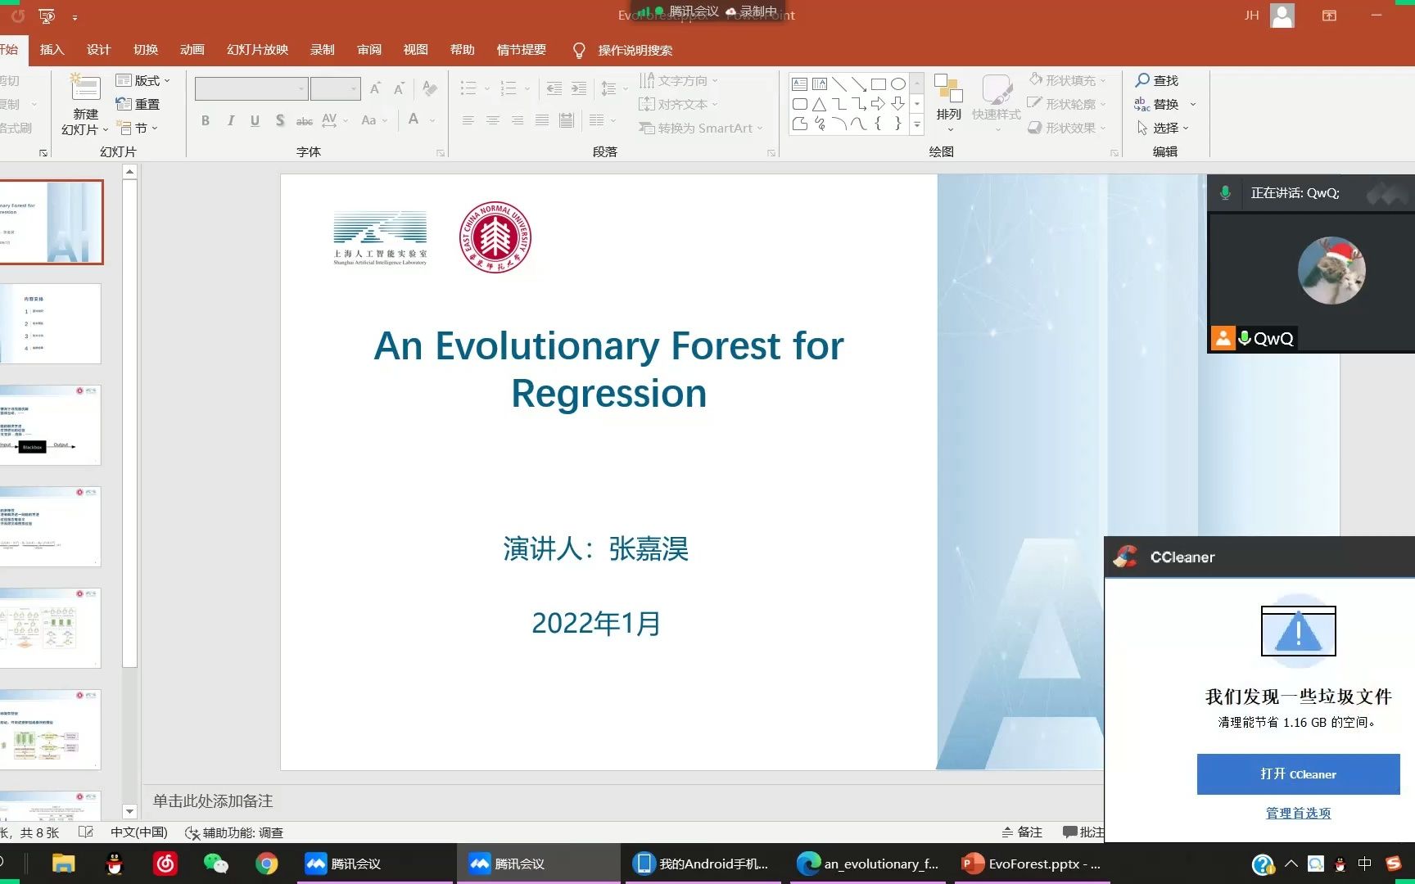Justify text in paragraph group

click(x=542, y=120)
